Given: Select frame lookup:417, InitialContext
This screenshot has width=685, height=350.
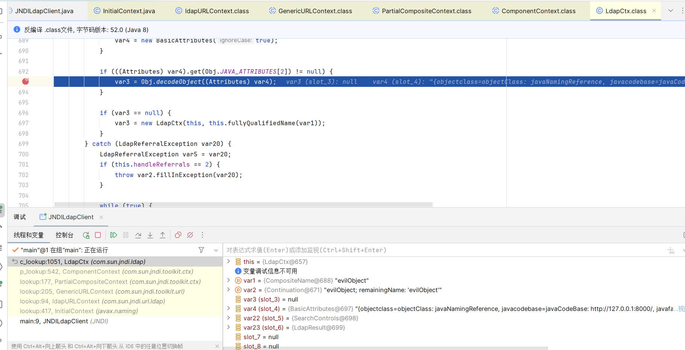Looking at the screenshot, I should coord(115,311).
